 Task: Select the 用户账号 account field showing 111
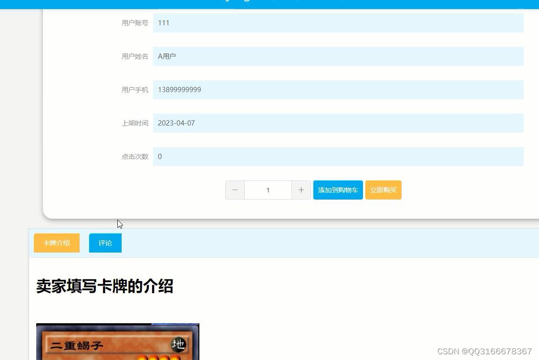pyautogui.click(x=338, y=22)
